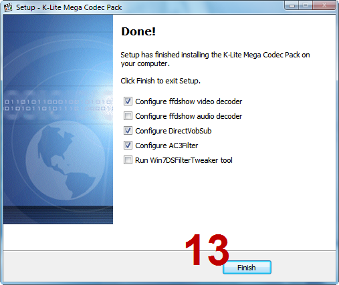Select the "Configure ffdshow audio decoder" label text
The image size is (339, 285).
[189, 116]
